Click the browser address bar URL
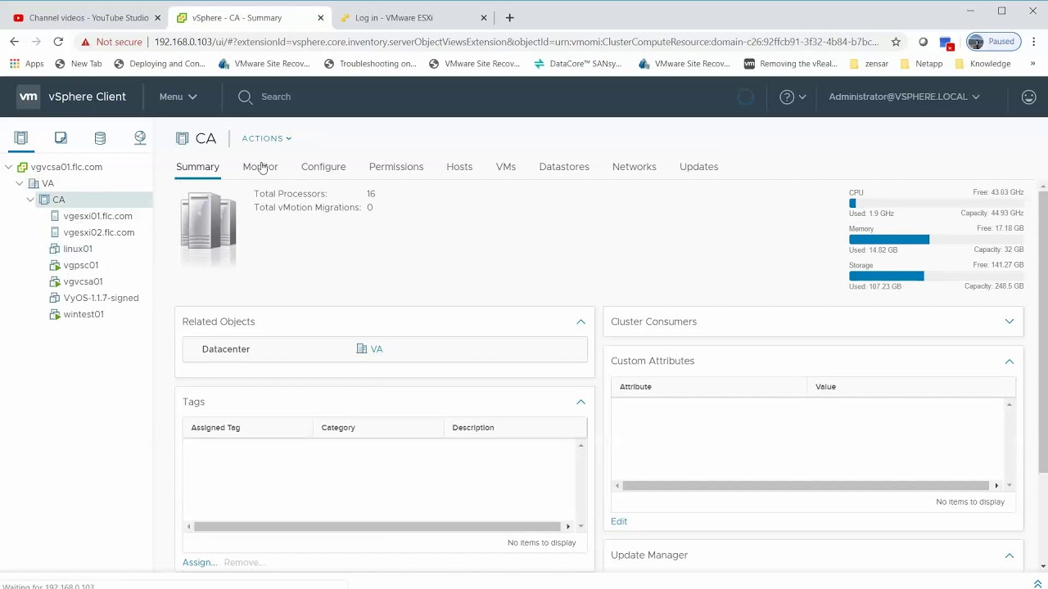Screen dimensions: 1048x589 coord(516,42)
